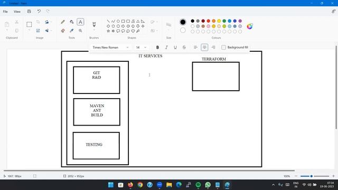This screenshot has width=338, height=190.
Task: Select the Magnifier tool
Action: [x=80, y=31]
